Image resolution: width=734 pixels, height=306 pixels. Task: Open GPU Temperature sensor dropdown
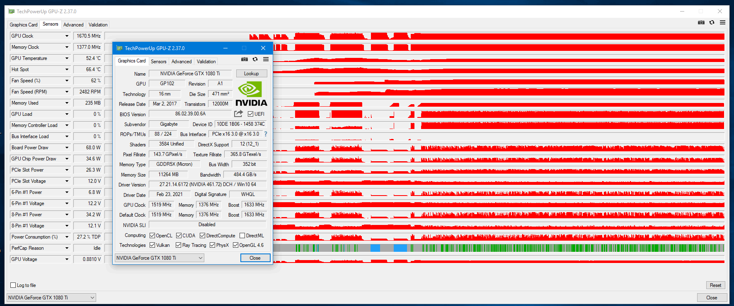pos(67,58)
